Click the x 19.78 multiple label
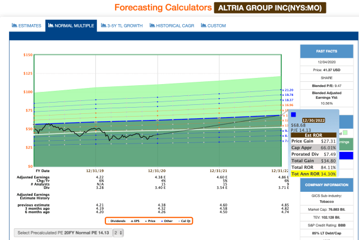The height and width of the screenshot is (240, 359). [x=288, y=95]
